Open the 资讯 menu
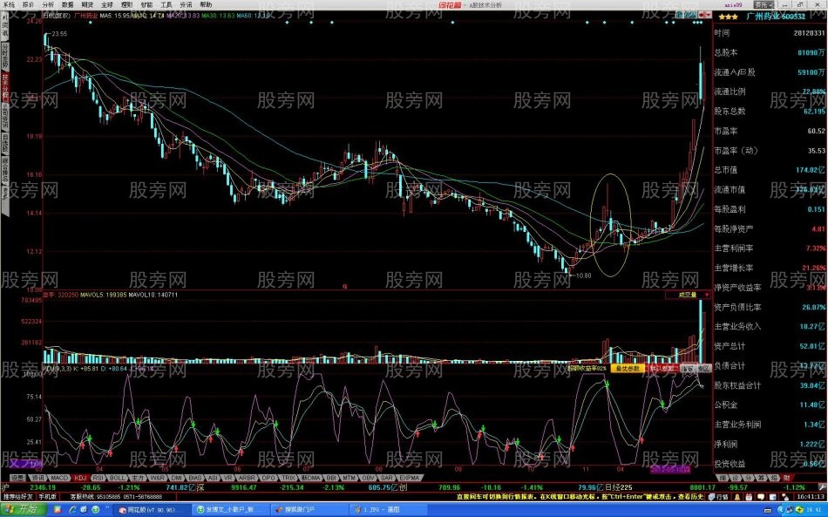The height and width of the screenshot is (517, 828). click(186, 4)
